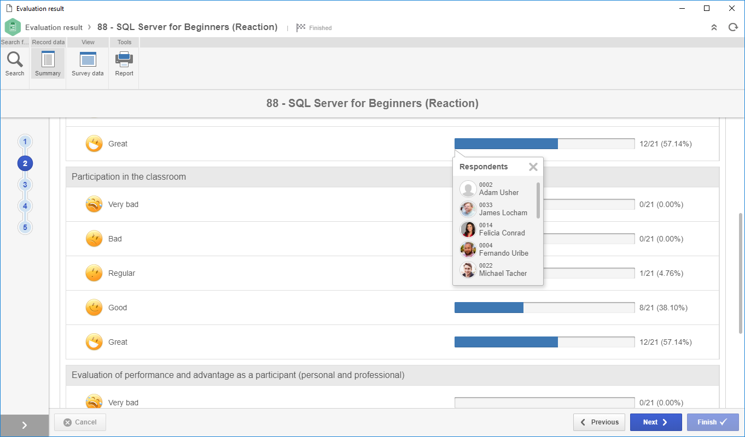Close the Respondents popup
745x437 pixels.
pos(533,167)
